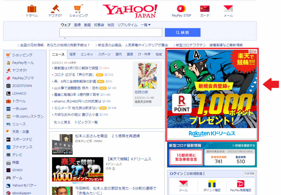Image resolution: width=281 pixels, height=195 pixels.
Task: Open トラベル in the left sidebar
Action: pyautogui.click(x=19, y=101)
